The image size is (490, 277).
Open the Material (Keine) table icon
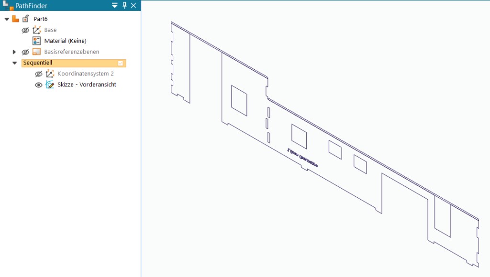[36, 41]
